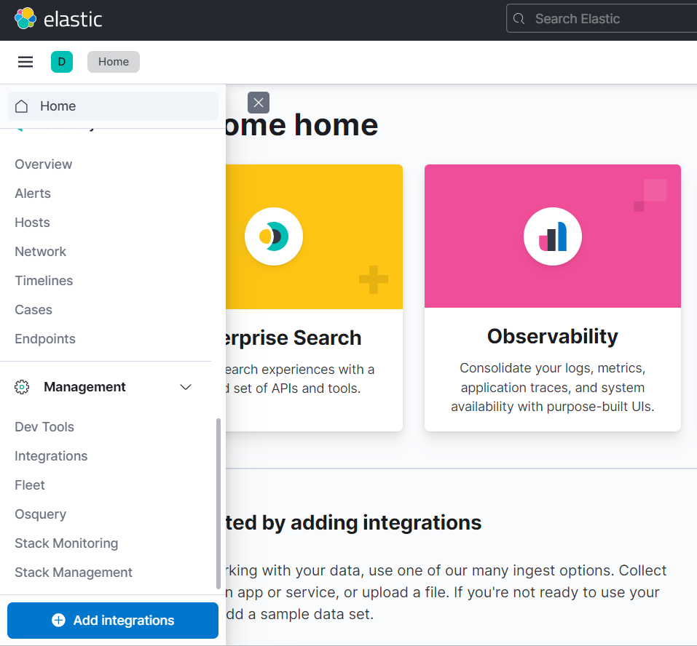The height and width of the screenshot is (646, 697).
Task: Open the Enterprise Search card icon
Action: (x=274, y=236)
